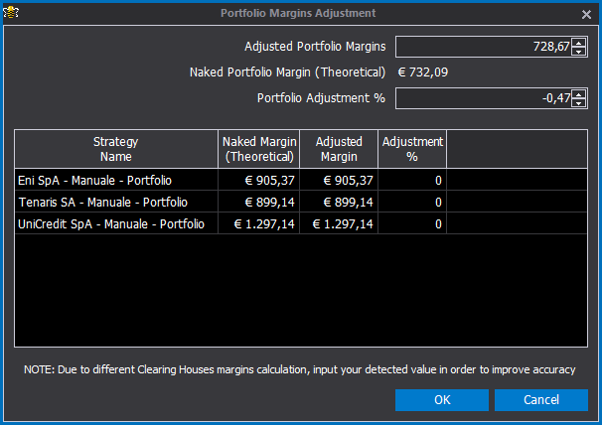Click the Naked Margin (Theoretical) column header

point(258,149)
